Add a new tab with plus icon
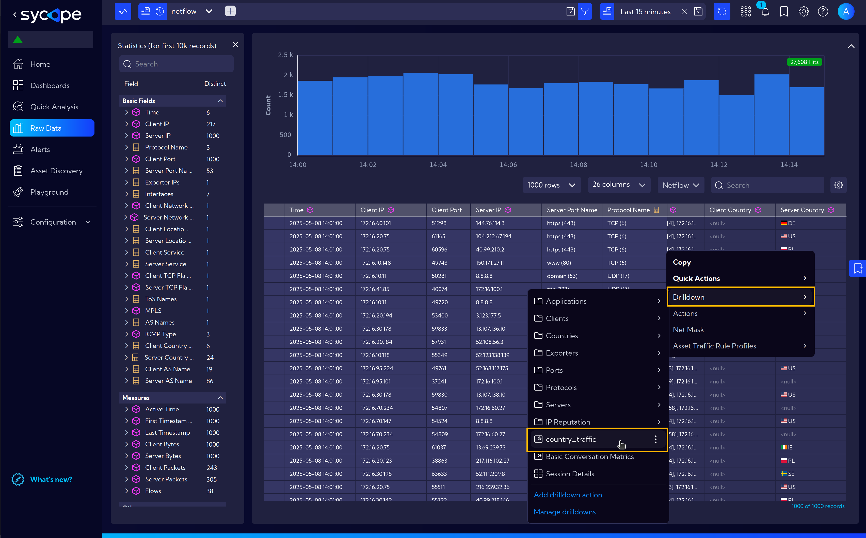 (x=230, y=11)
